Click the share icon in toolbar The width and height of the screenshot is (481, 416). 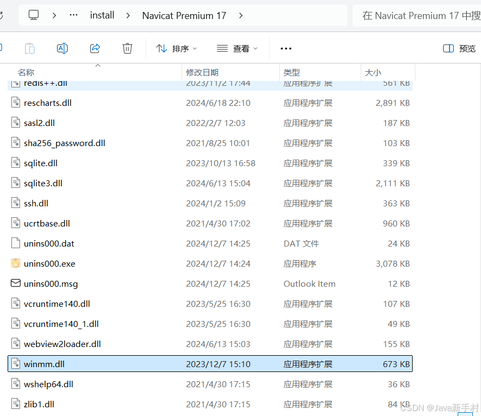pyautogui.click(x=95, y=48)
